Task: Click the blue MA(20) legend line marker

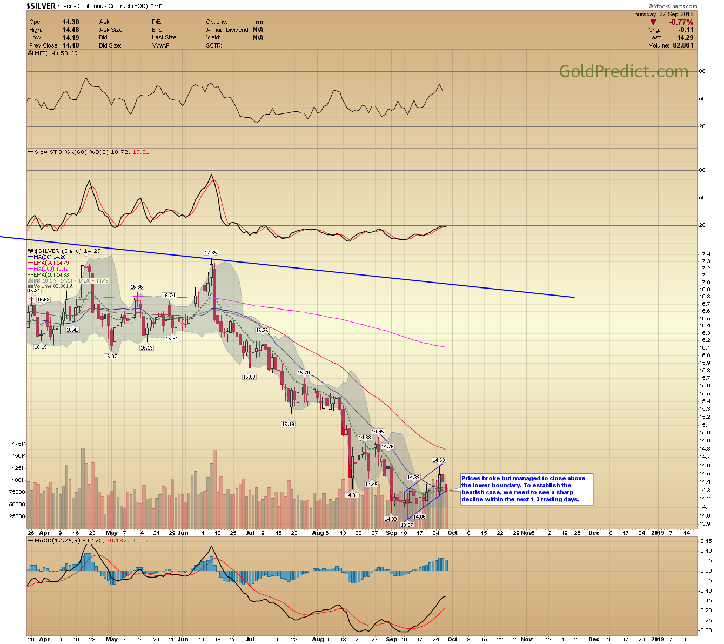Action: tap(30, 257)
